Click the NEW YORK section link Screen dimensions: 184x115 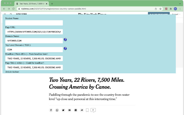(22, 14)
